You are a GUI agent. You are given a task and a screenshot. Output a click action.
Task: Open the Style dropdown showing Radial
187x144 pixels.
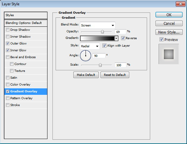[90, 46]
